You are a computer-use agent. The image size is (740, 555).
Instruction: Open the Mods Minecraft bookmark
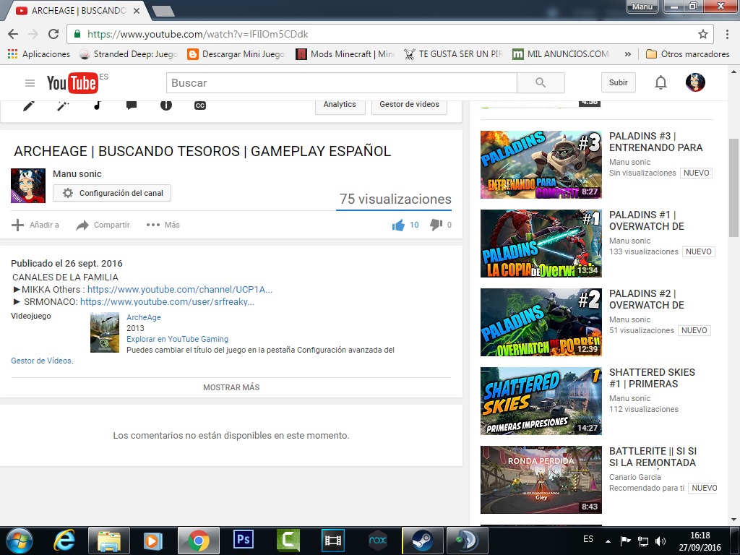(x=345, y=54)
